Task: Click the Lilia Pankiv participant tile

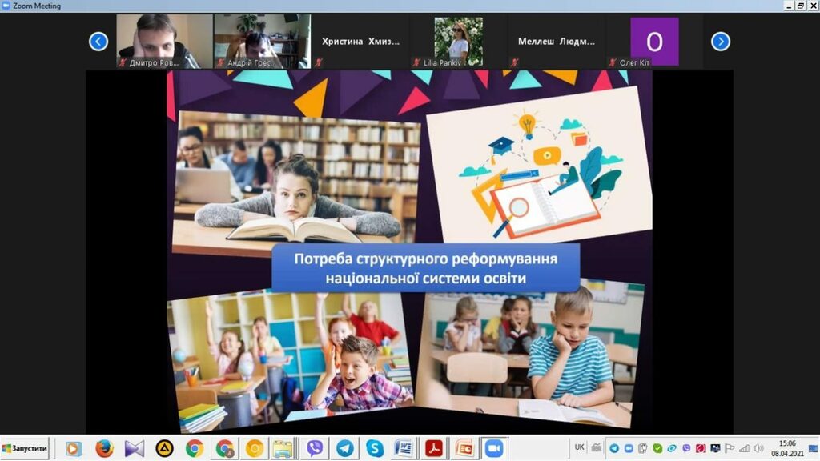Action: pyautogui.click(x=458, y=41)
